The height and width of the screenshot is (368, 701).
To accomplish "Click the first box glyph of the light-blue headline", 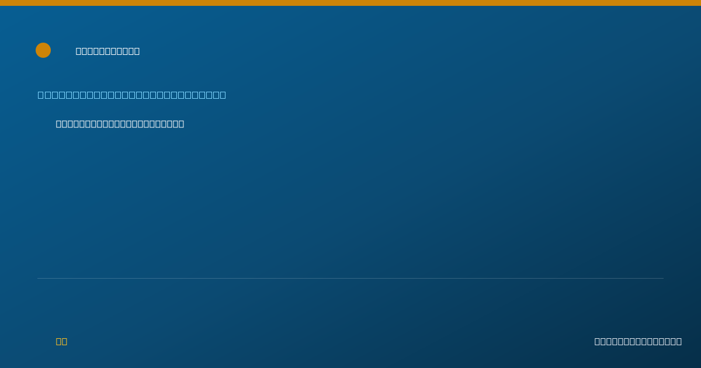I will point(41,95).
